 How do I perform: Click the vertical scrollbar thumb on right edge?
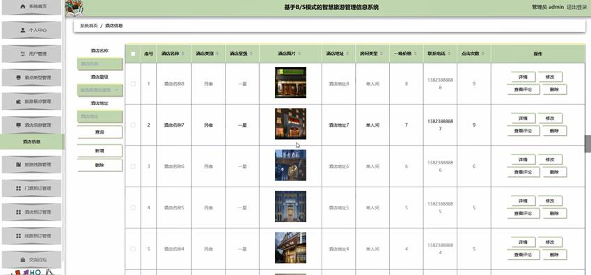[x=588, y=143]
